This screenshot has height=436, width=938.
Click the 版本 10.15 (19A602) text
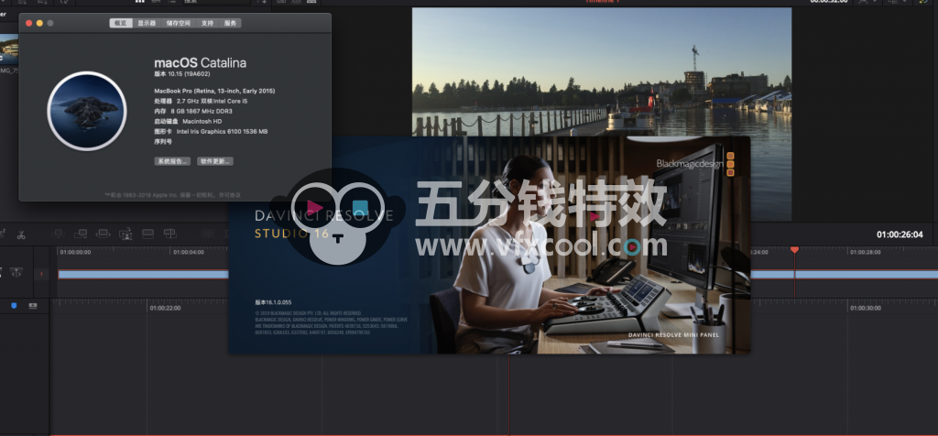pos(180,74)
